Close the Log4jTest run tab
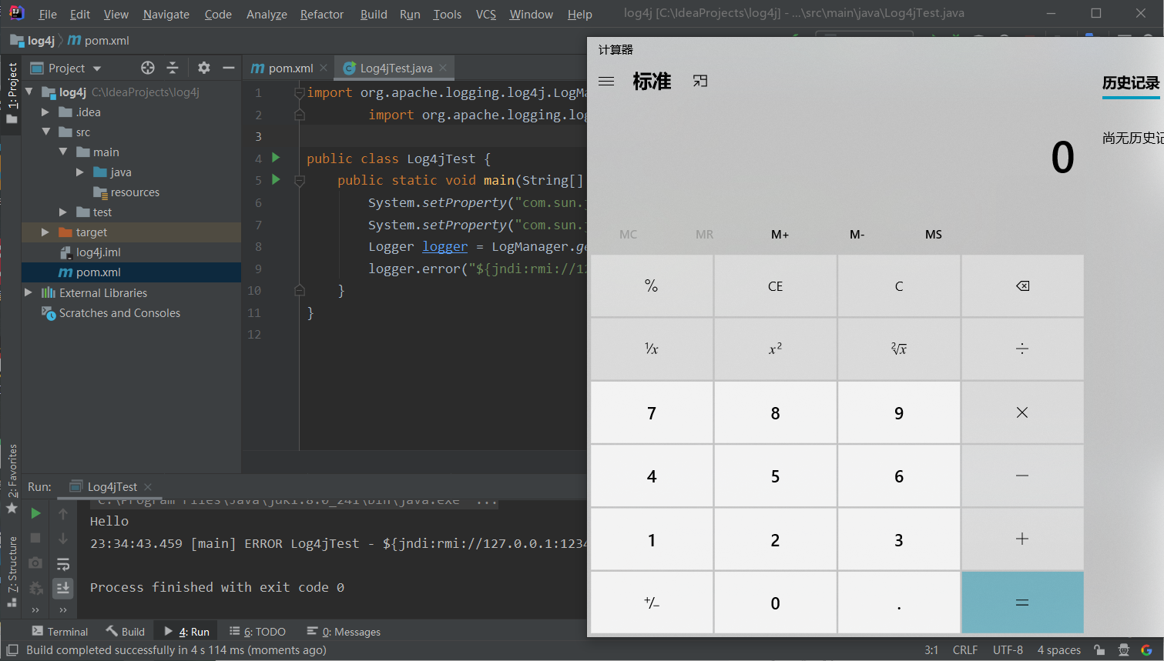Image resolution: width=1164 pixels, height=661 pixels. [x=148, y=487]
